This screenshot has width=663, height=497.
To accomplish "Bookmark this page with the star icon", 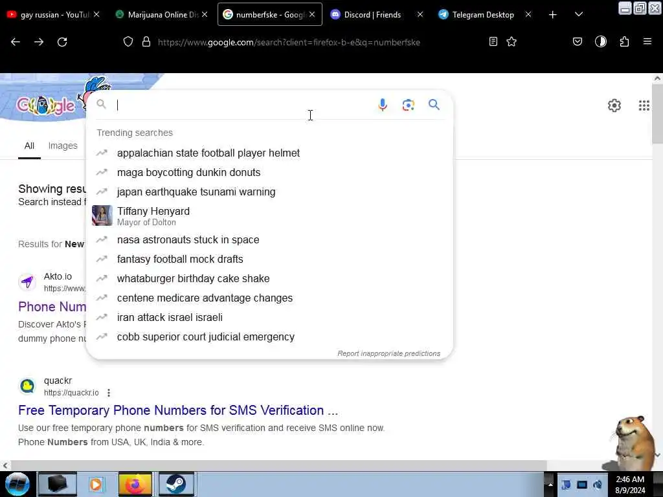I will coord(511,41).
